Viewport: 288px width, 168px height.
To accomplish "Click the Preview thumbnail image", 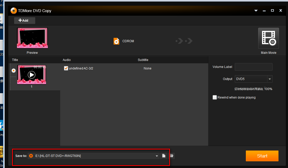I will 32,38.
